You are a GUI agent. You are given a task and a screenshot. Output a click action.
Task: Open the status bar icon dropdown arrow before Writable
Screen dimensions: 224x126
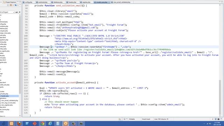pyautogui.click(x=127, y=119)
